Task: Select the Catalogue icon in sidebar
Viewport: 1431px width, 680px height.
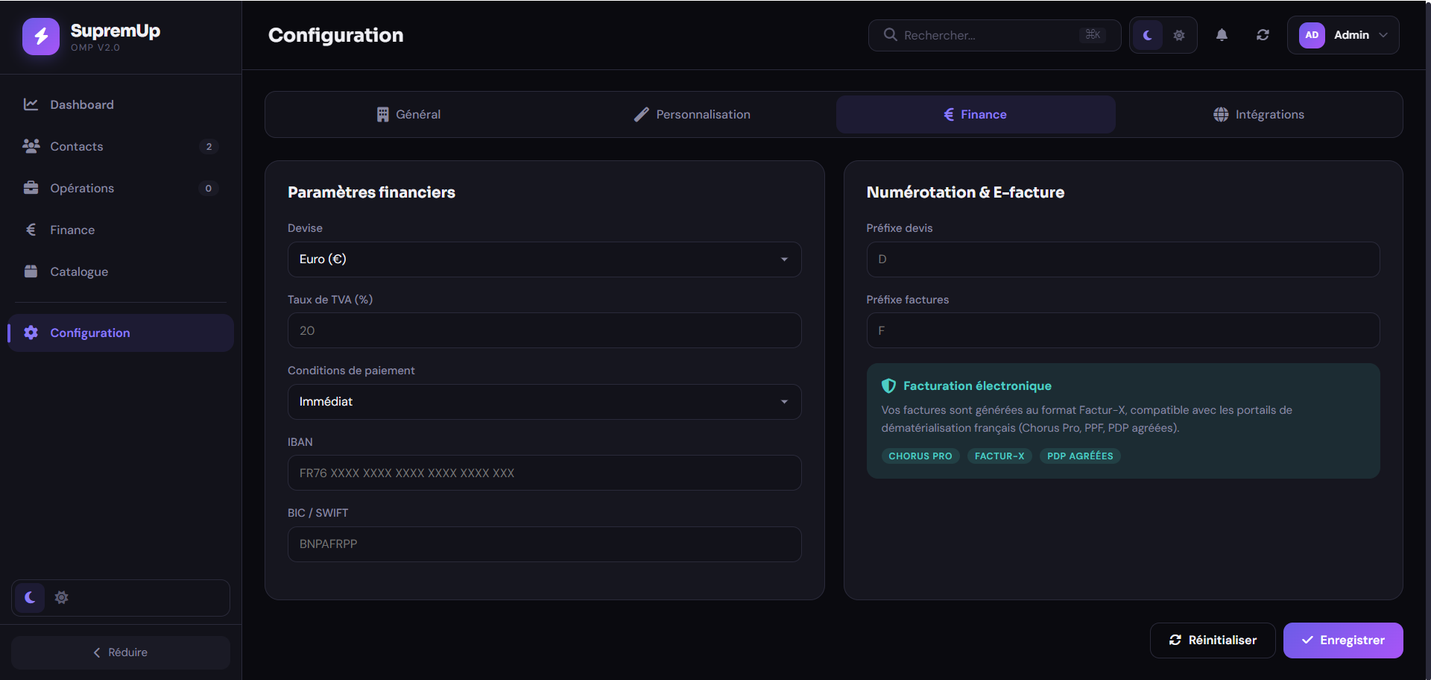Action: [x=31, y=271]
